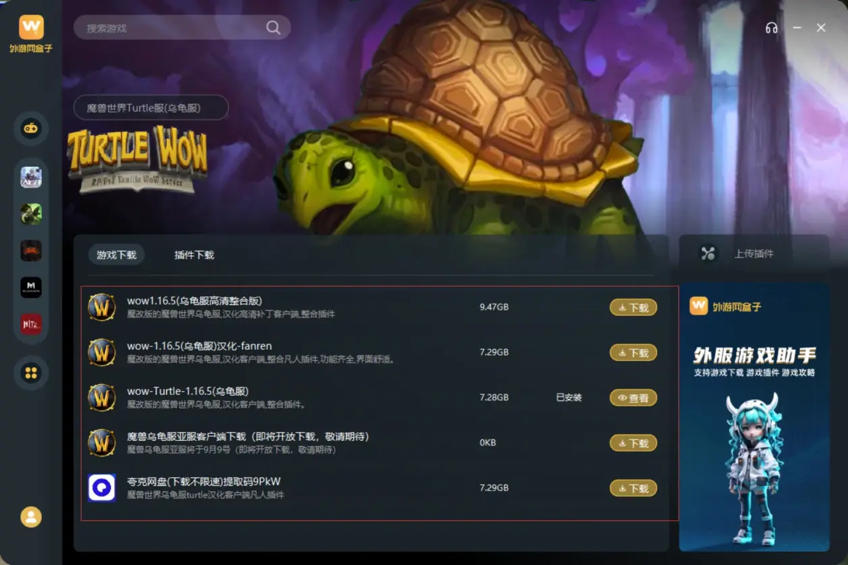
Task: Select the AION game icon in the sidebar
Action: pos(31,178)
